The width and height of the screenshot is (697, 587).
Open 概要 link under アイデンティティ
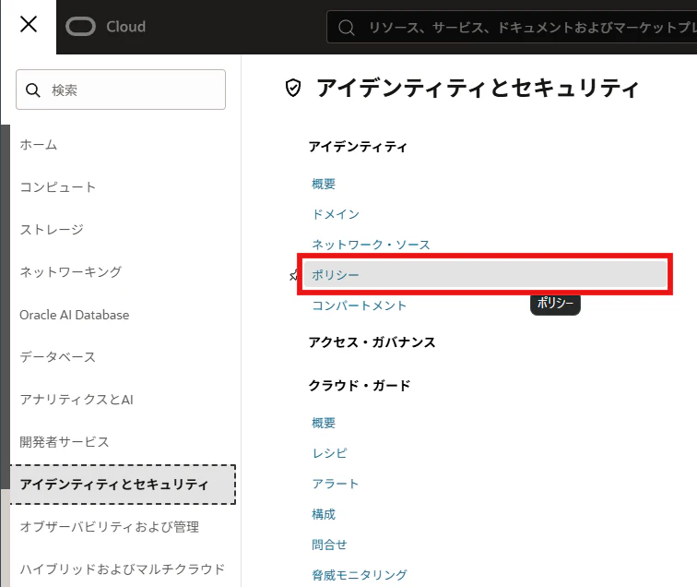(324, 184)
